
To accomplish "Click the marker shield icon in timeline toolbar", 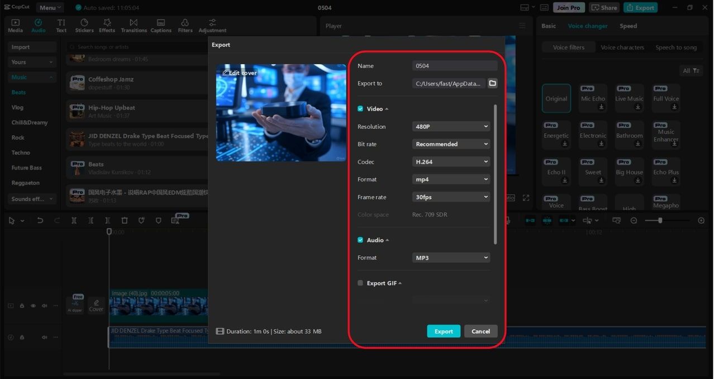I will (158, 220).
